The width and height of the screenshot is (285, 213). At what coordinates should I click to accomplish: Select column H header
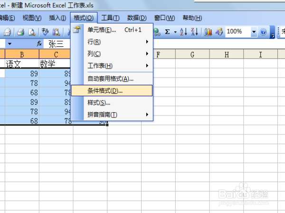[x=227, y=54]
